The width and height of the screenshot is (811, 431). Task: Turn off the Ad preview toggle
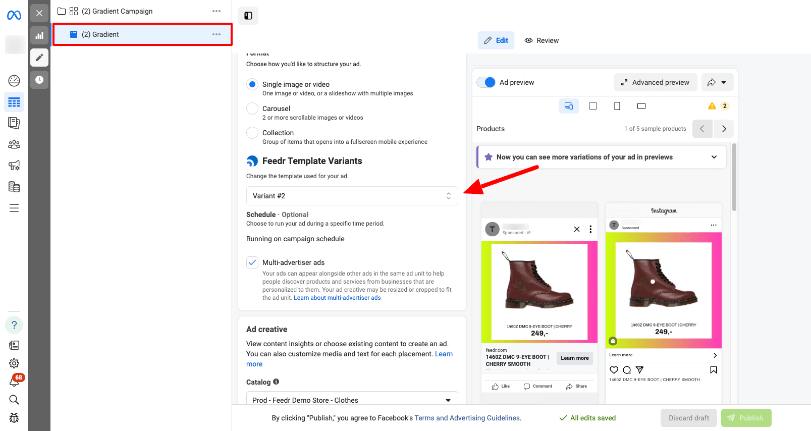coord(486,82)
